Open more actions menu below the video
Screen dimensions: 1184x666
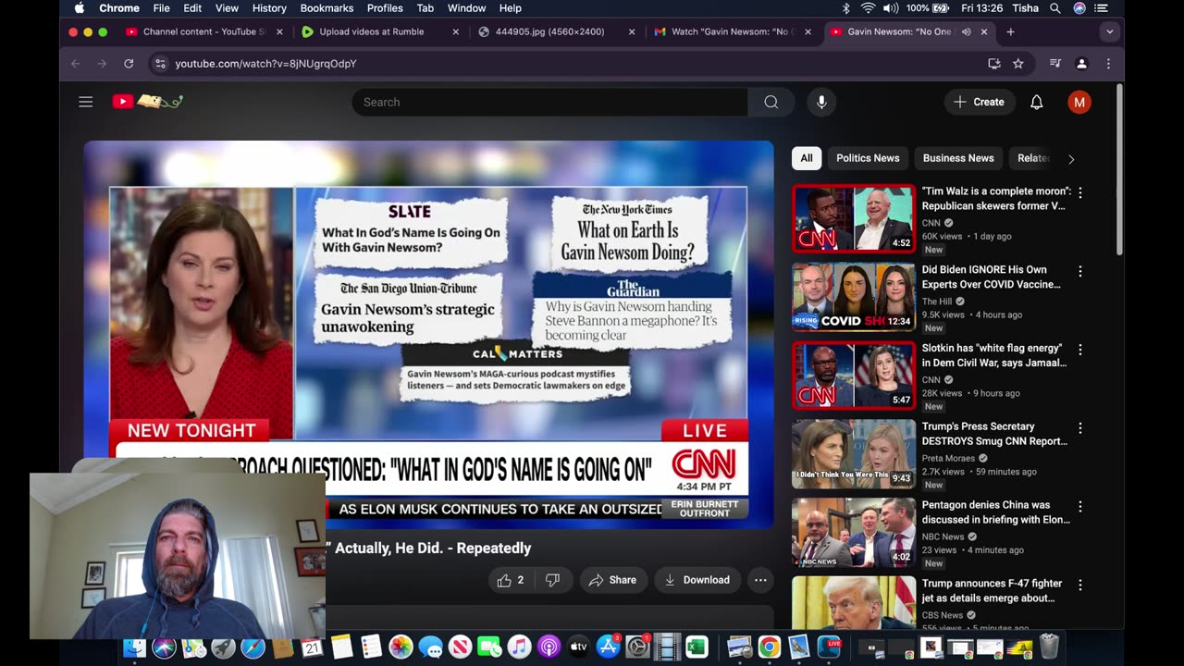point(760,580)
